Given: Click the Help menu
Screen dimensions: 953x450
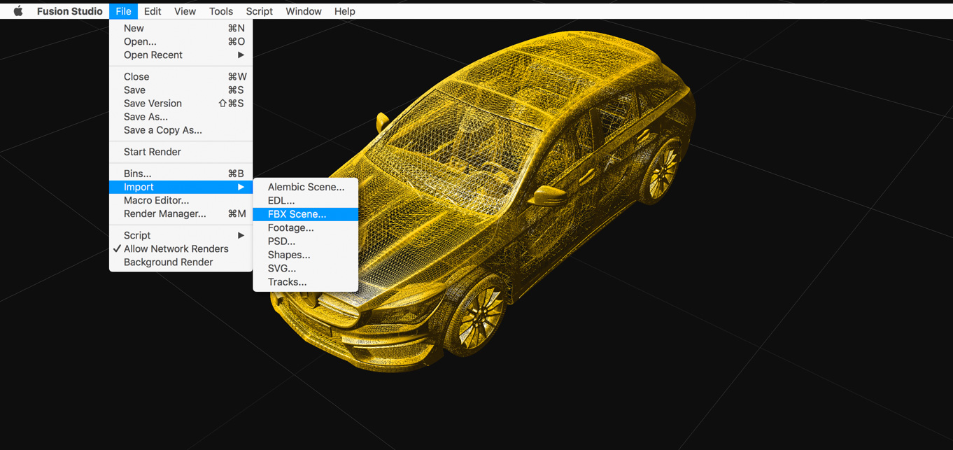Looking at the screenshot, I should point(344,11).
